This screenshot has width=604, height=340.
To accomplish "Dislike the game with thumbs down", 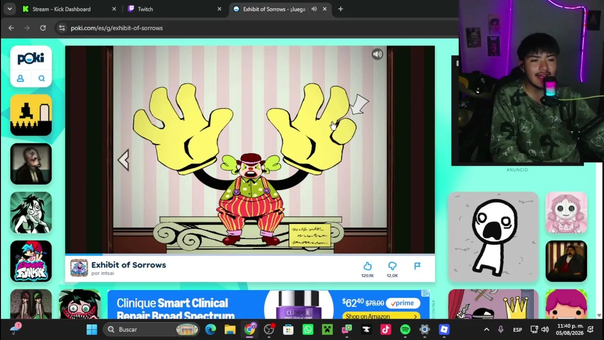I will coord(392,267).
